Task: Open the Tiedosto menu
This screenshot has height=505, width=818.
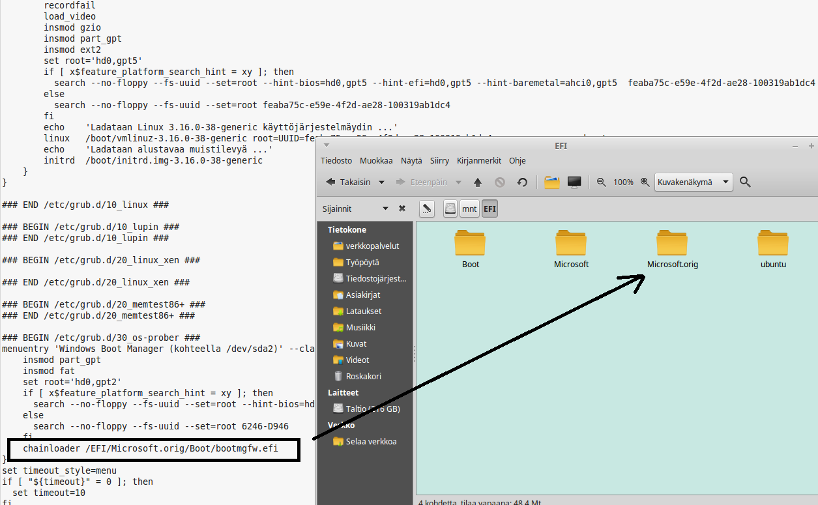Action: [336, 160]
